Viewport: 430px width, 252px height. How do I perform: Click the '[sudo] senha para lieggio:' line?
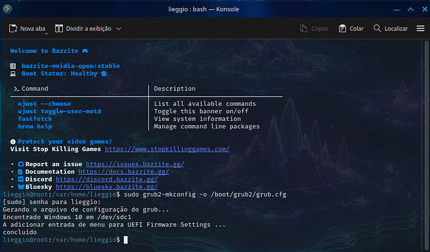(x=52, y=202)
